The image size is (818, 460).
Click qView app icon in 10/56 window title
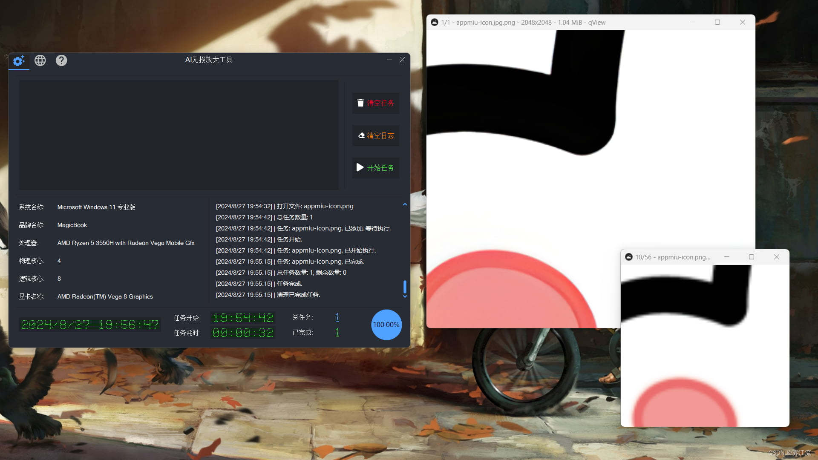[628, 257]
